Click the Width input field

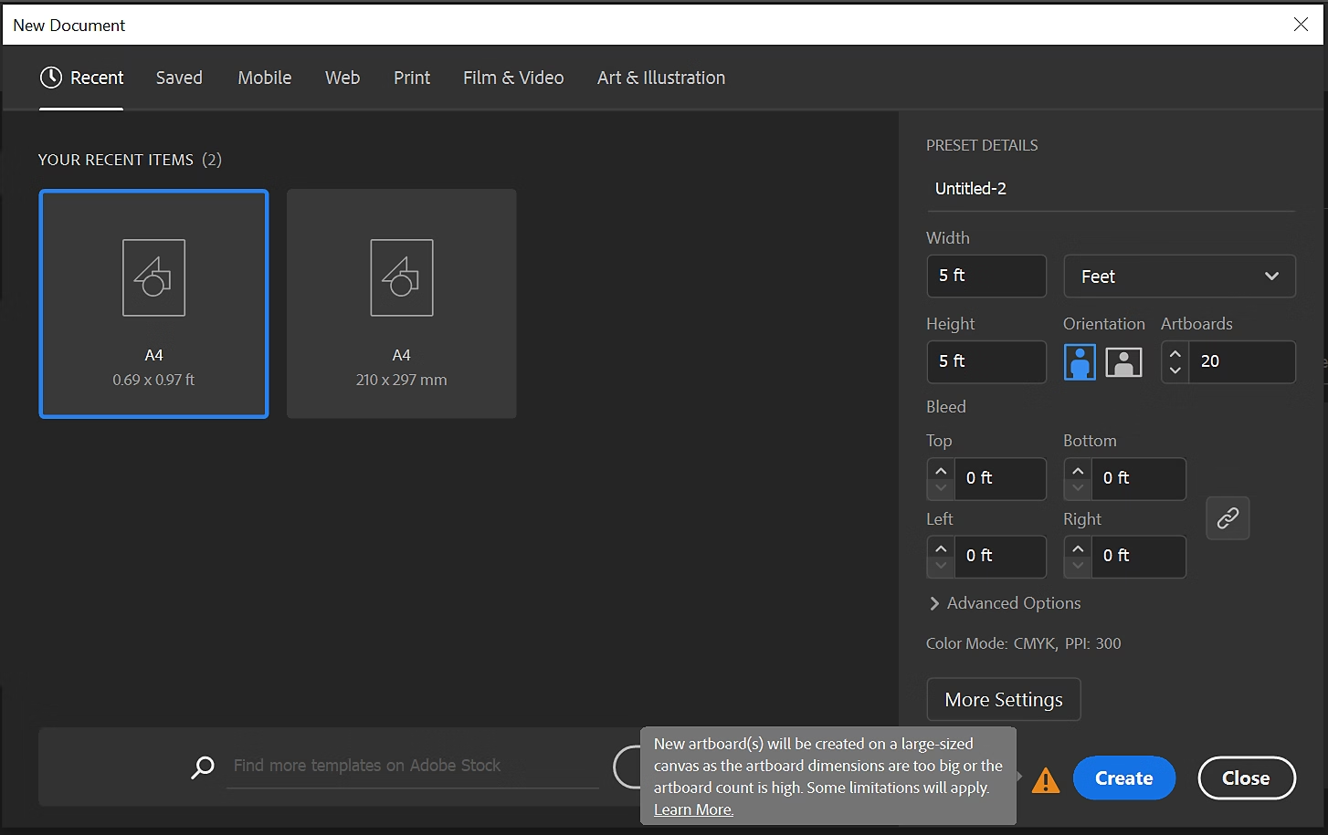point(986,276)
